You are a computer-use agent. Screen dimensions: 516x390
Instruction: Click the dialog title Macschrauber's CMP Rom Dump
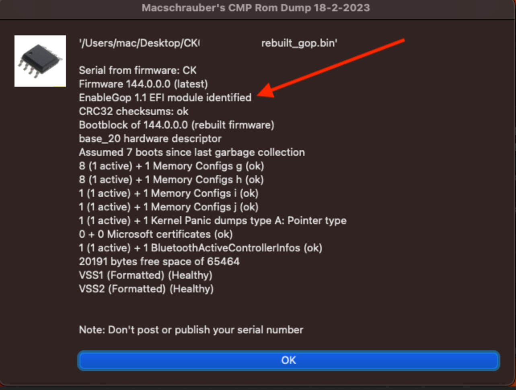[x=256, y=8]
